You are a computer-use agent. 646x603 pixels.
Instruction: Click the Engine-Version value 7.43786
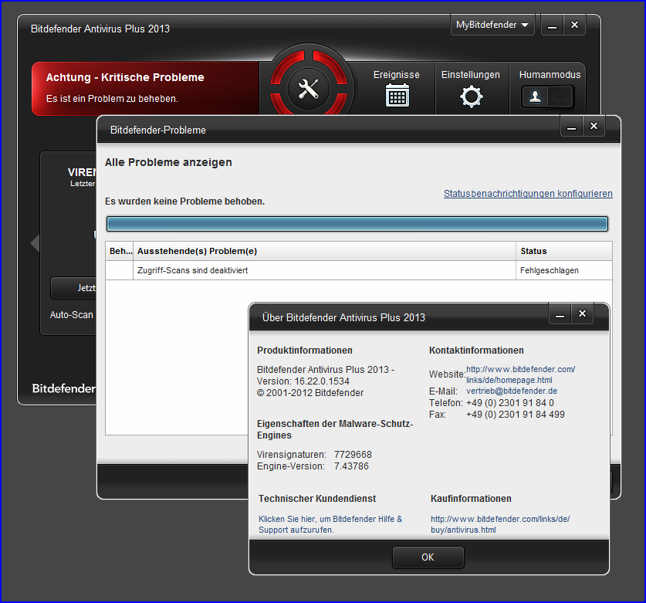click(x=351, y=466)
